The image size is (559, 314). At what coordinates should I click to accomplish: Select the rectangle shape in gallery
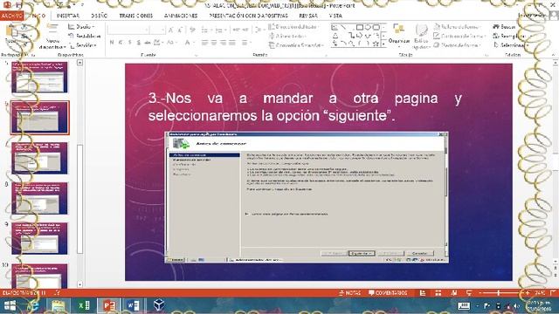click(x=359, y=27)
